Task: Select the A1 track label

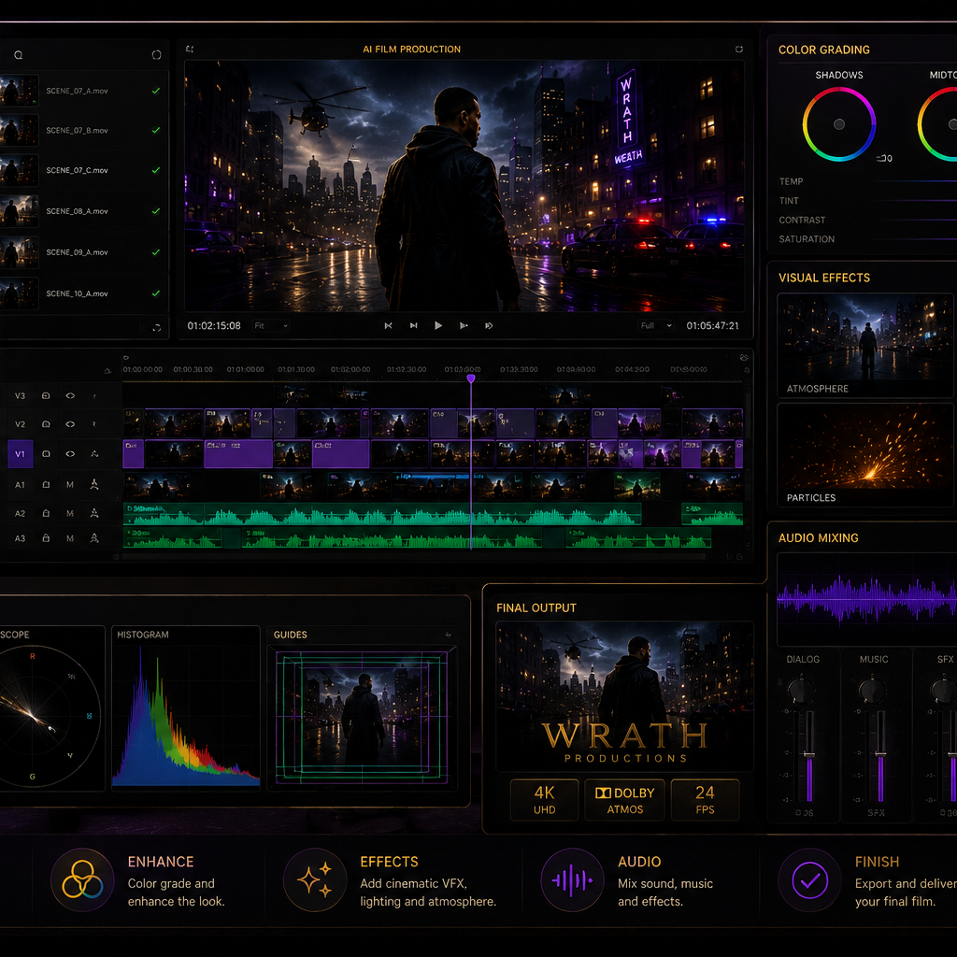Action: (21, 485)
